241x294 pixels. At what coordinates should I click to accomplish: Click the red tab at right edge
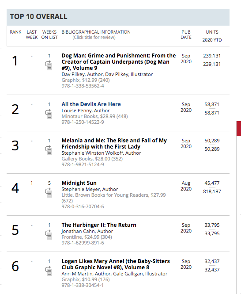[x=239, y=129]
